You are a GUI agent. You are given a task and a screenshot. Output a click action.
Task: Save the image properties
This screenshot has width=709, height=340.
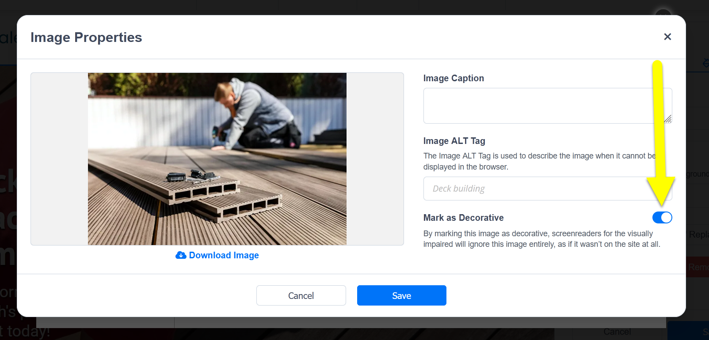[x=402, y=295]
